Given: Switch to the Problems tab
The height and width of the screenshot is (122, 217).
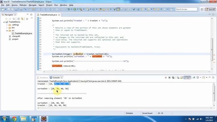Looking at the screenshot, I should coord(42,78).
